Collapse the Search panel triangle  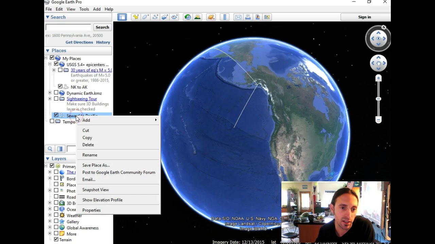[x=48, y=17]
